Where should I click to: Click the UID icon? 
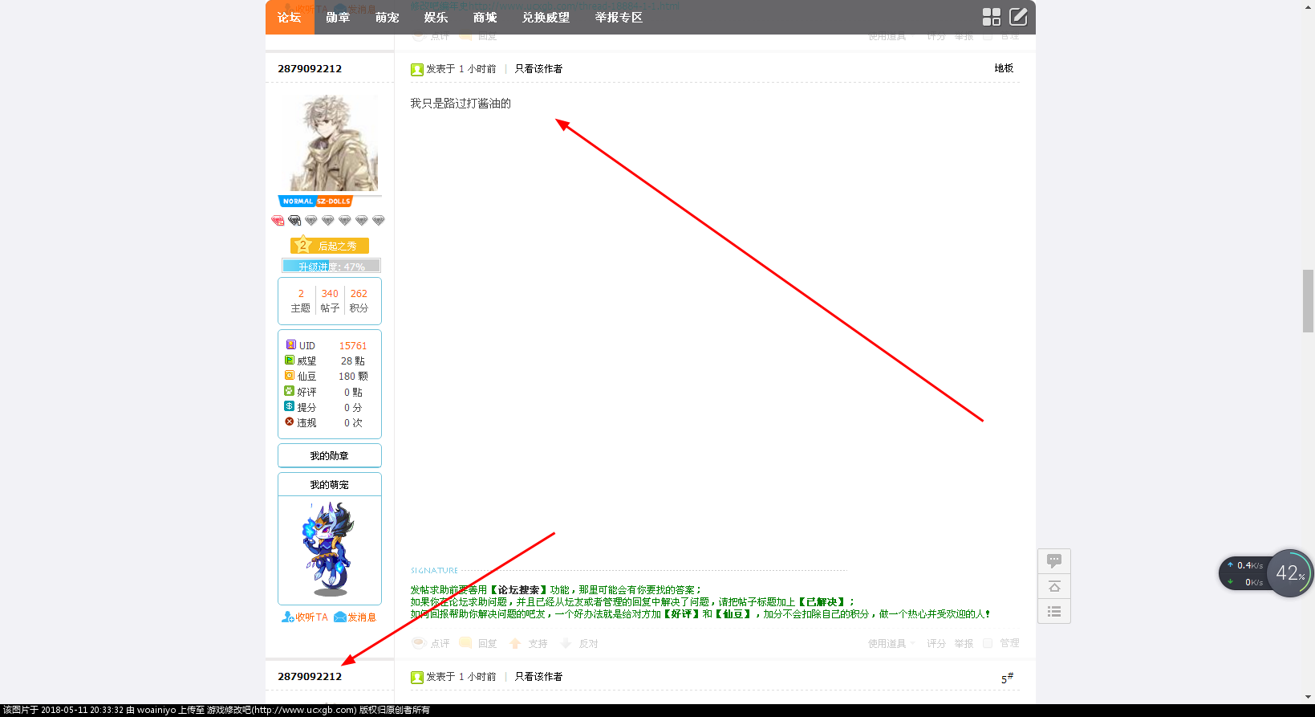pos(290,345)
